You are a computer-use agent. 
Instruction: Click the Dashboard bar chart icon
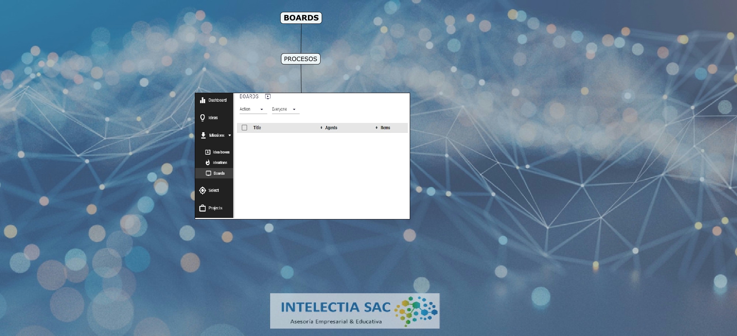coord(203,100)
